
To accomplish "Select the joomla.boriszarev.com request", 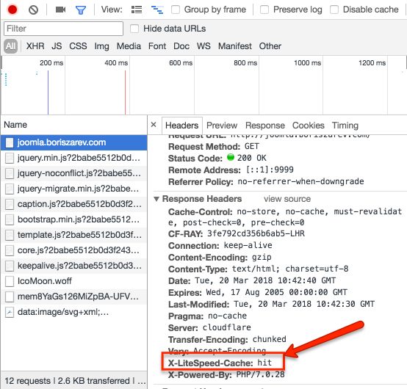I will (x=73, y=142).
